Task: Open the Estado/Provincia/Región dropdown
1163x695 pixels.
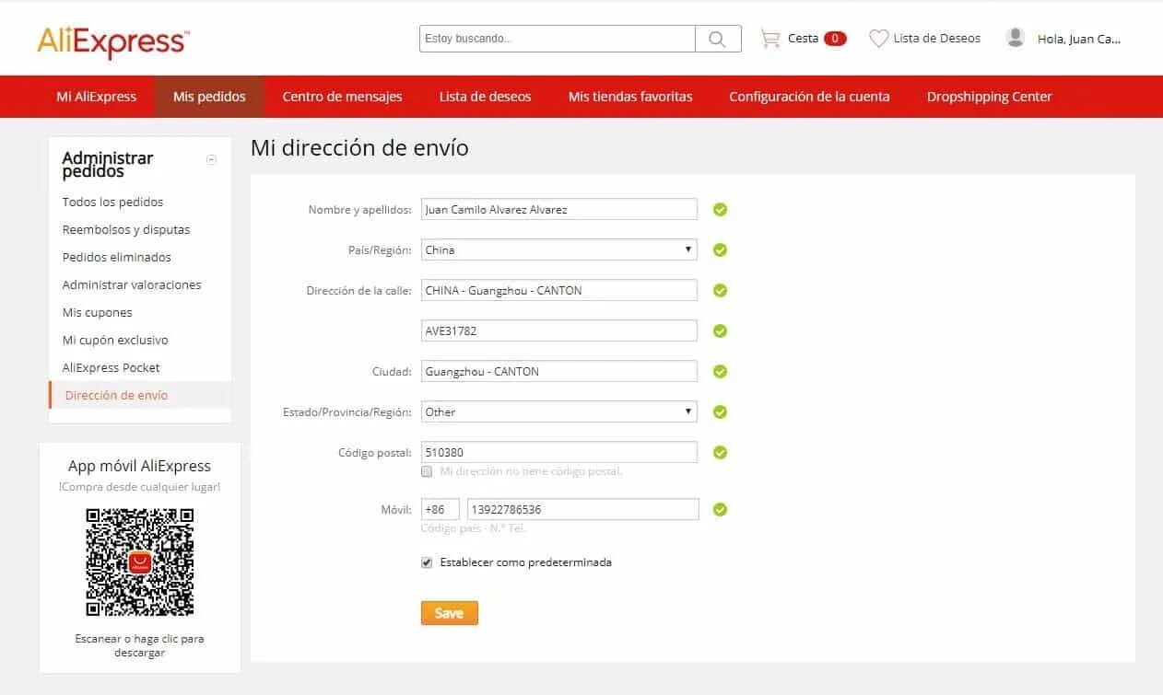Action: pyautogui.click(x=558, y=411)
